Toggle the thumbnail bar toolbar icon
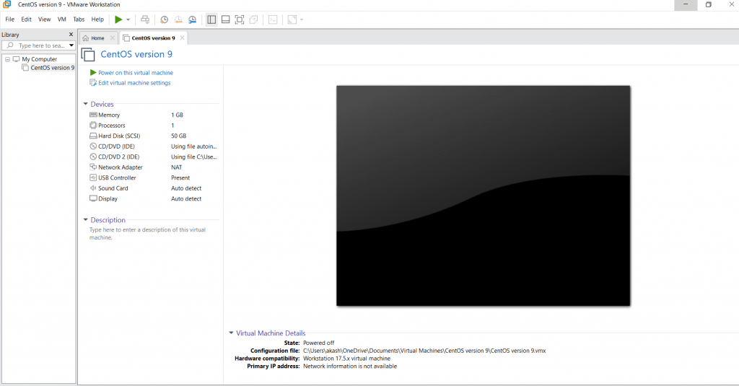The height and width of the screenshot is (386, 739). pyautogui.click(x=225, y=19)
